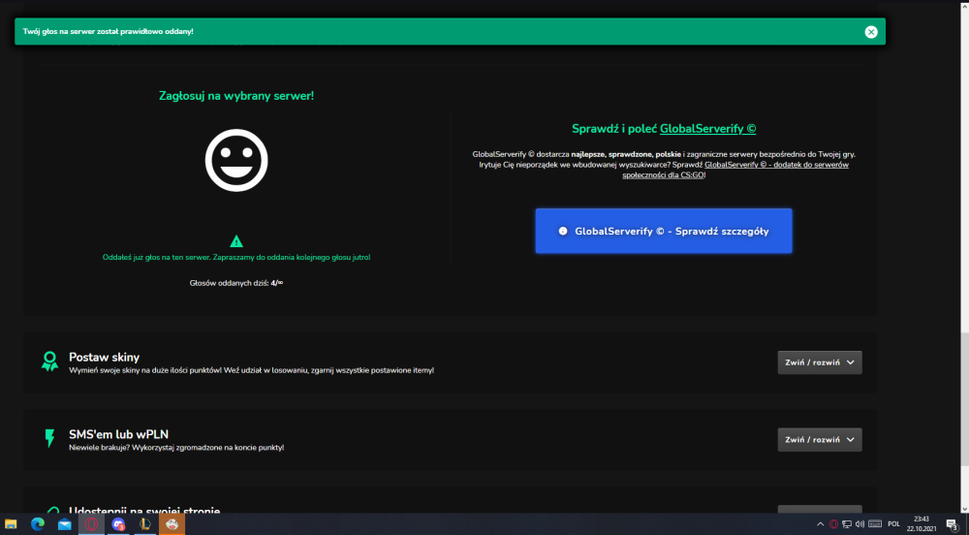Image resolution: width=969 pixels, height=535 pixels.
Task: Open GlobalServerify – Sprawdź szczegóły button
Action: [663, 231]
